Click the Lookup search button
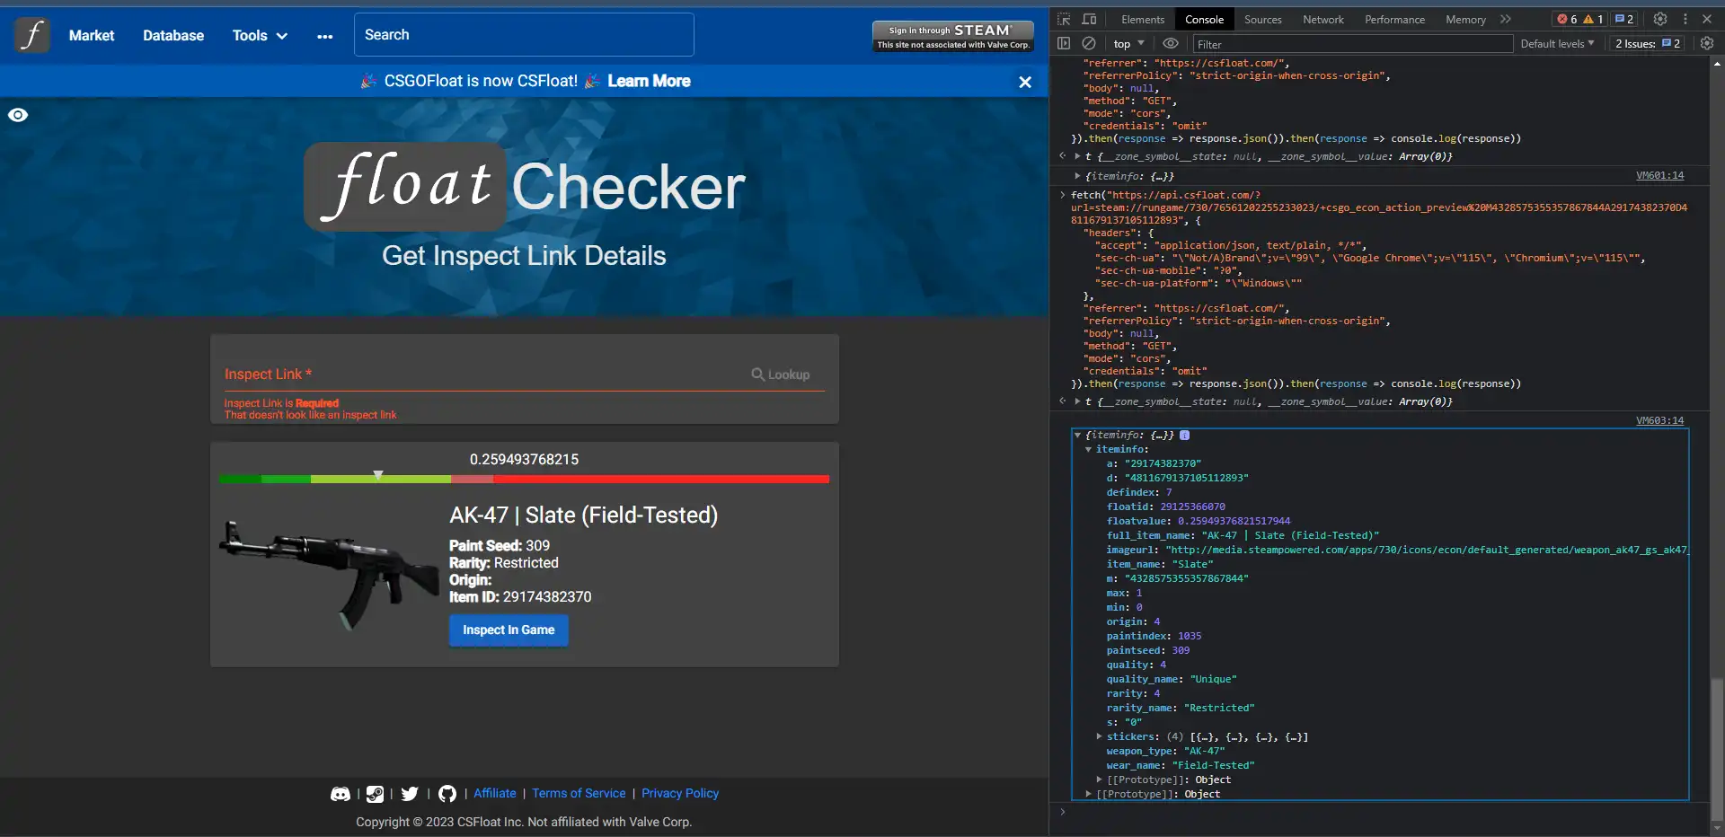 click(x=781, y=374)
